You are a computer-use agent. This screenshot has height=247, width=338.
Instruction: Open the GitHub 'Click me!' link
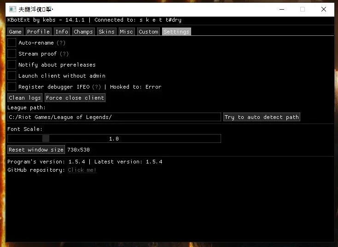pos(82,170)
